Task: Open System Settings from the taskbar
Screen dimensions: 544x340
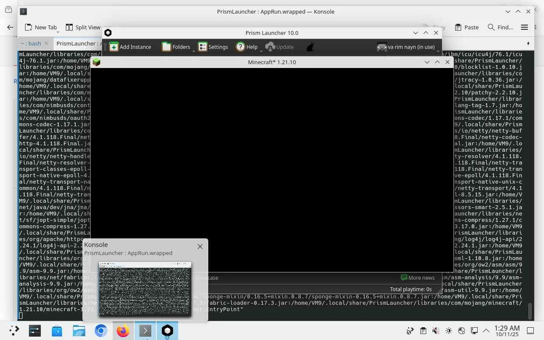Action: pos(34,331)
